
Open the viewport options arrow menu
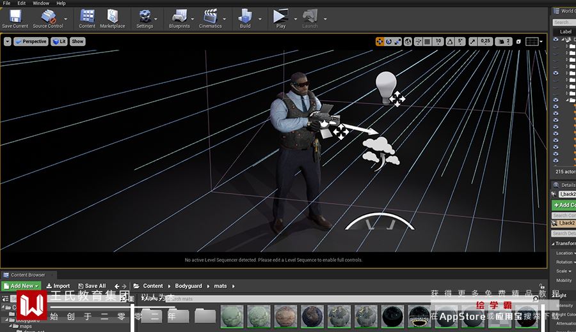pos(7,41)
